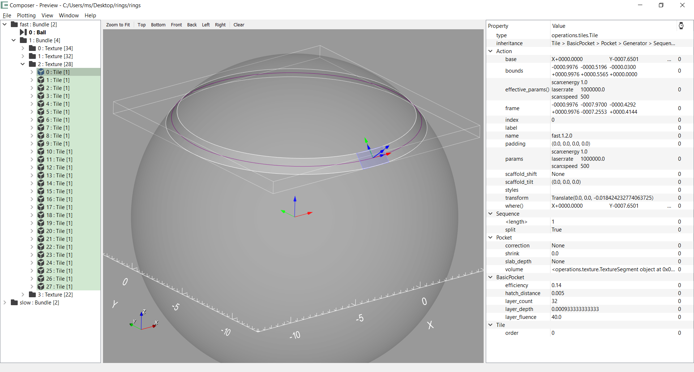Image resolution: width=694 pixels, height=372 pixels.
Task: Click the Composer app icon in title bar
Action: click(4, 5)
